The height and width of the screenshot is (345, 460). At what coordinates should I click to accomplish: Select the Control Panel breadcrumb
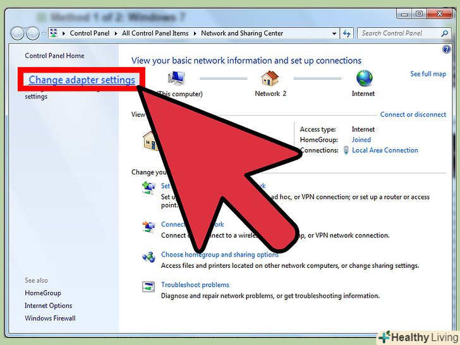[x=90, y=33]
